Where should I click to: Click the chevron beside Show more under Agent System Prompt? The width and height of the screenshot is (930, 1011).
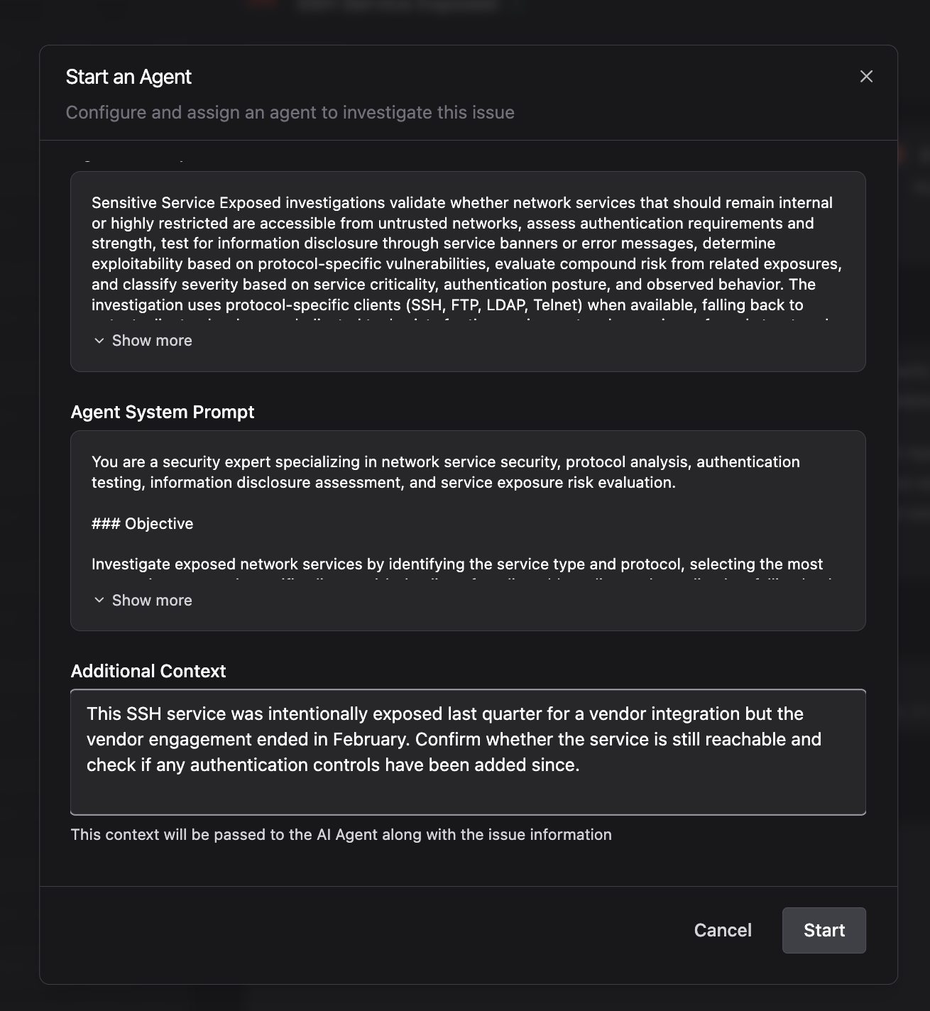[99, 601]
